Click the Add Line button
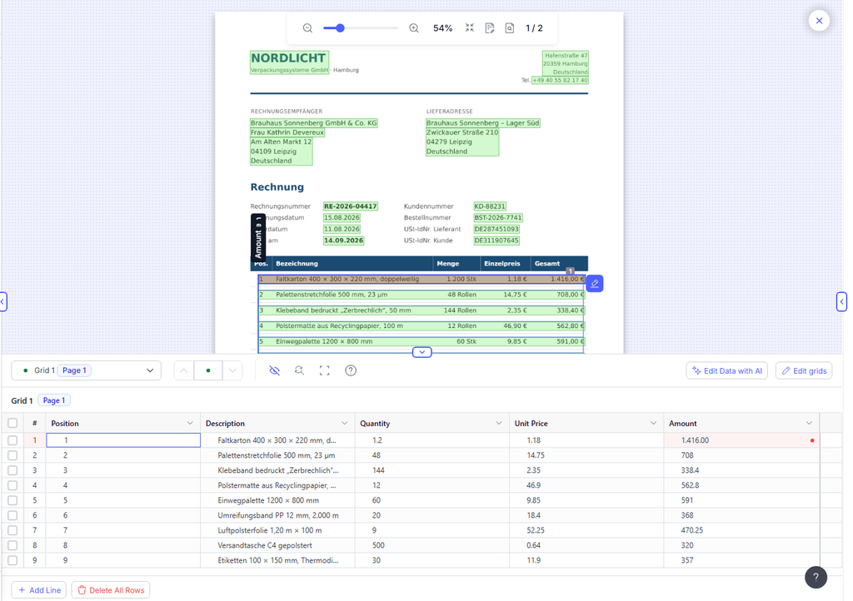This screenshot has height=601, width=853. (x=39, y=590)
